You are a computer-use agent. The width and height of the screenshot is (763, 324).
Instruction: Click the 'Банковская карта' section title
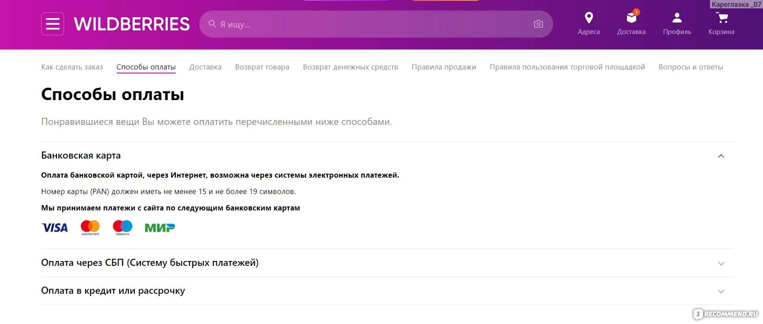pyautogui.click(x=81, y=156)
